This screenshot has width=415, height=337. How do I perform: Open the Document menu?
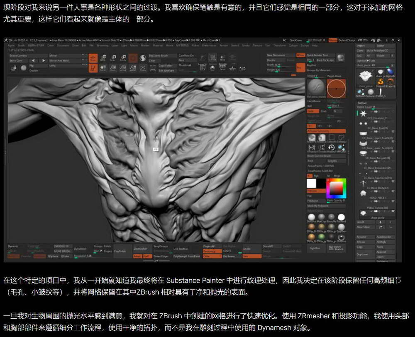(x=63, y=46)
